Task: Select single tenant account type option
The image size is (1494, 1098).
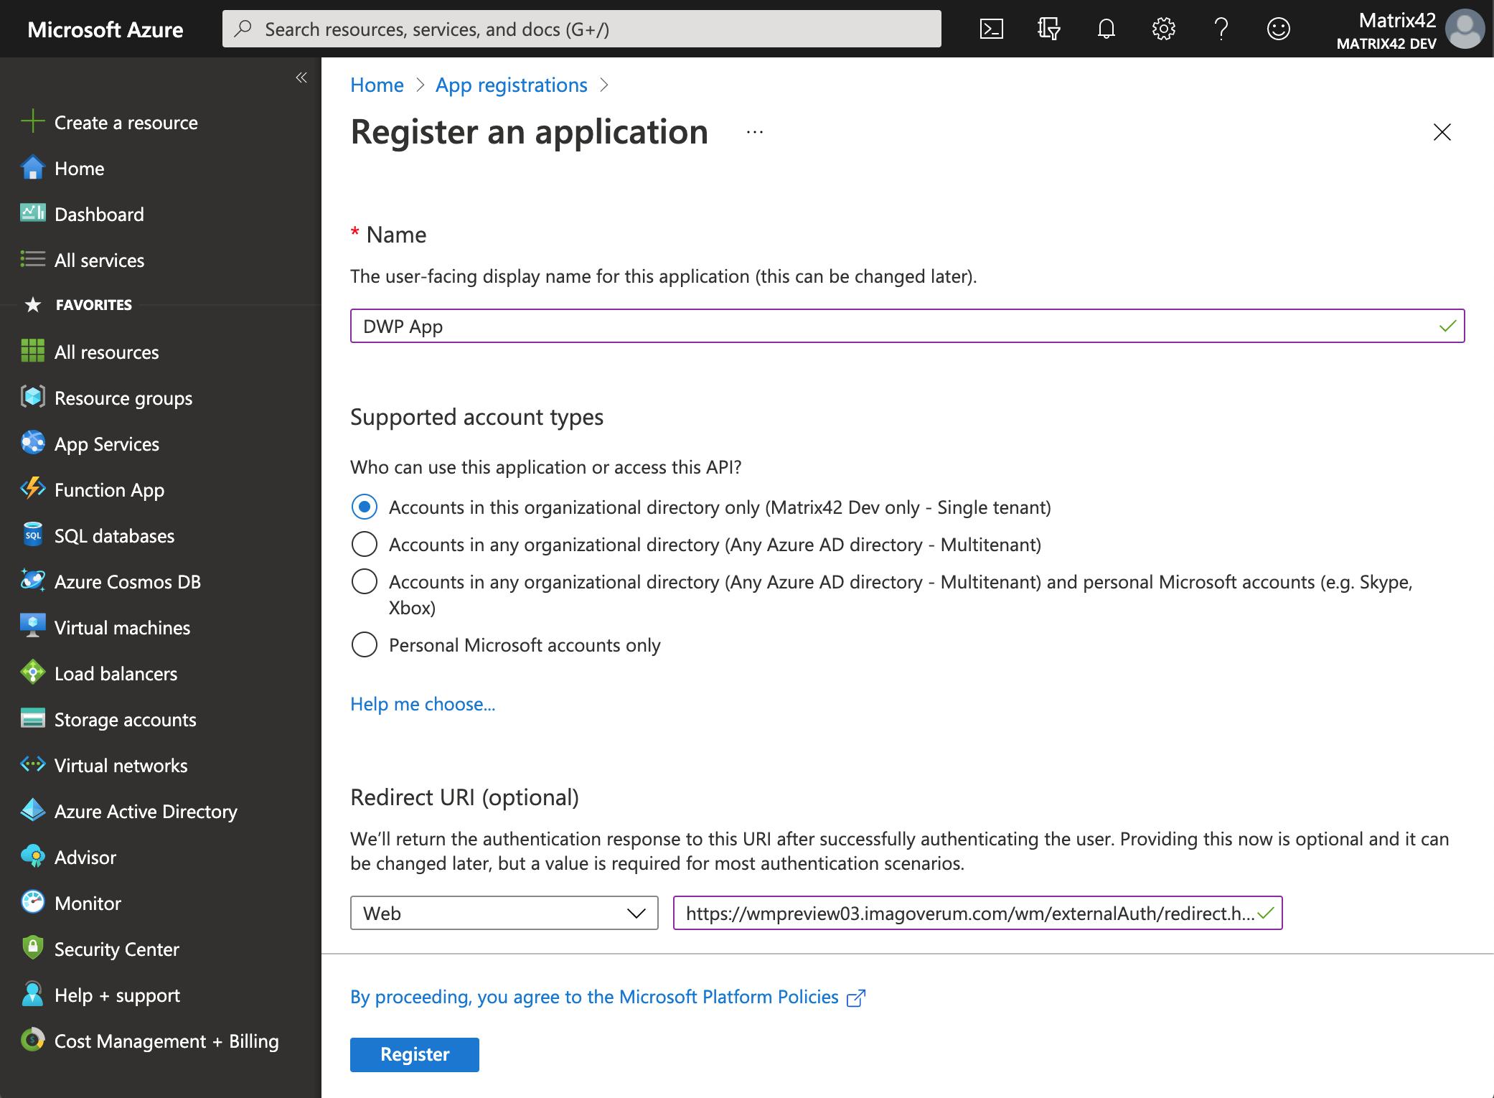Action: click(365, 507)
